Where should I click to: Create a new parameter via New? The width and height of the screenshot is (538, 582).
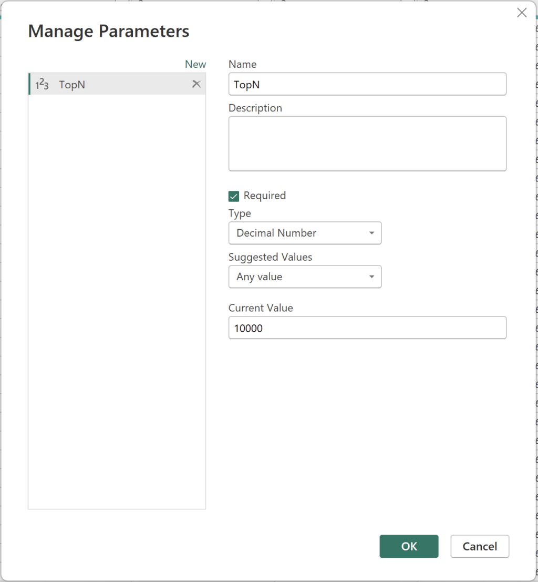(x=195, y=64)
